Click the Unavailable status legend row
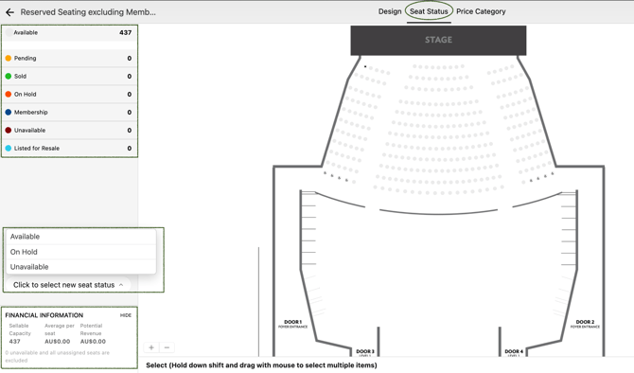This screenshot has width=634, height=373. pos(69,131)
